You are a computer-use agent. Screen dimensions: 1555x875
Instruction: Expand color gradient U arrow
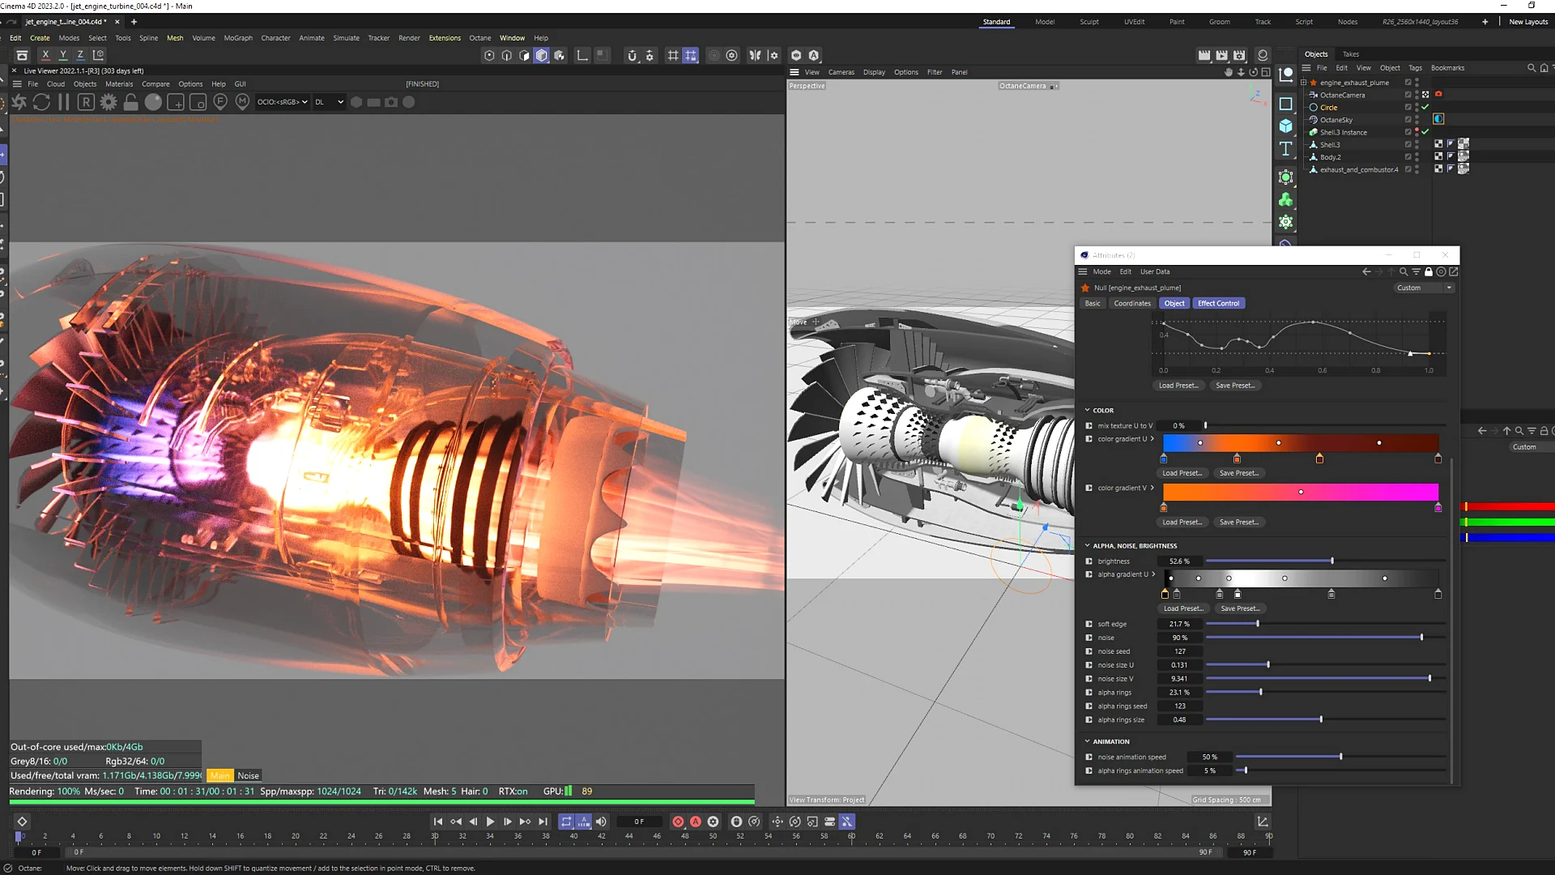pyautogui.click(x=1152, y=439)
